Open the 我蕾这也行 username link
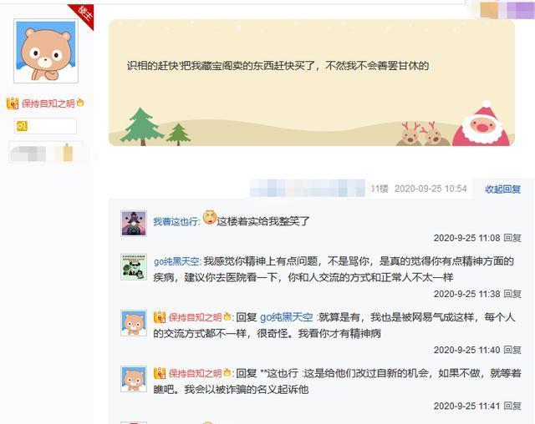The width and height of the screenshot is (535, 424). point(176,221)
